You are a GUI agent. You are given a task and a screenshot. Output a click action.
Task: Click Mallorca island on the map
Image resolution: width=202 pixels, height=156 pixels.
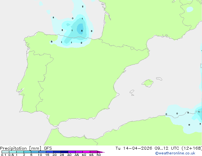[148, 83]
